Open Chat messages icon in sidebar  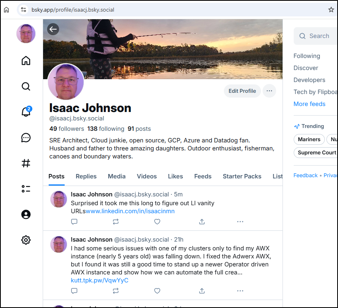coord(26,138)
